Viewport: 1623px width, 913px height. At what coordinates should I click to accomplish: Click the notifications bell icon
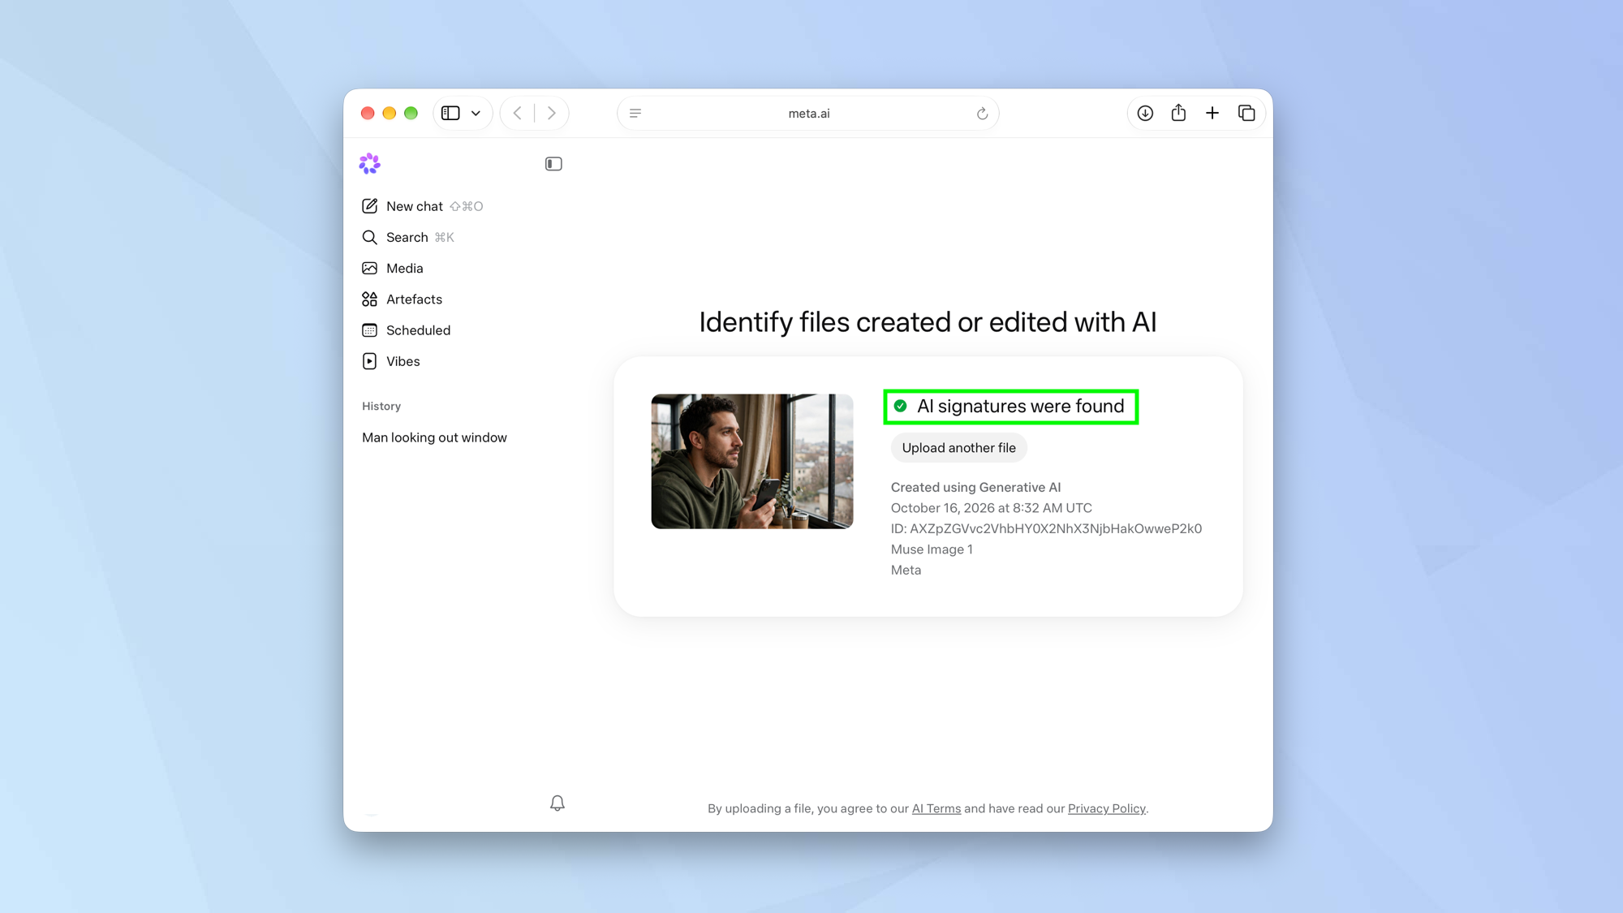[x=557, y=803]
